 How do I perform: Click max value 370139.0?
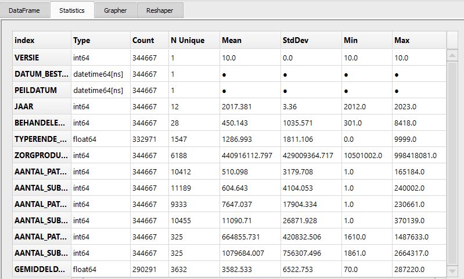point(409,221)
